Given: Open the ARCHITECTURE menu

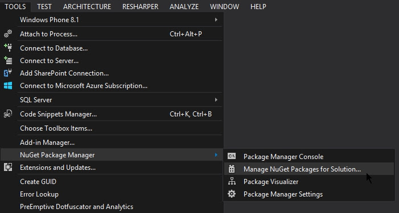Looking at the screenshot, I should tap(87, 6).
